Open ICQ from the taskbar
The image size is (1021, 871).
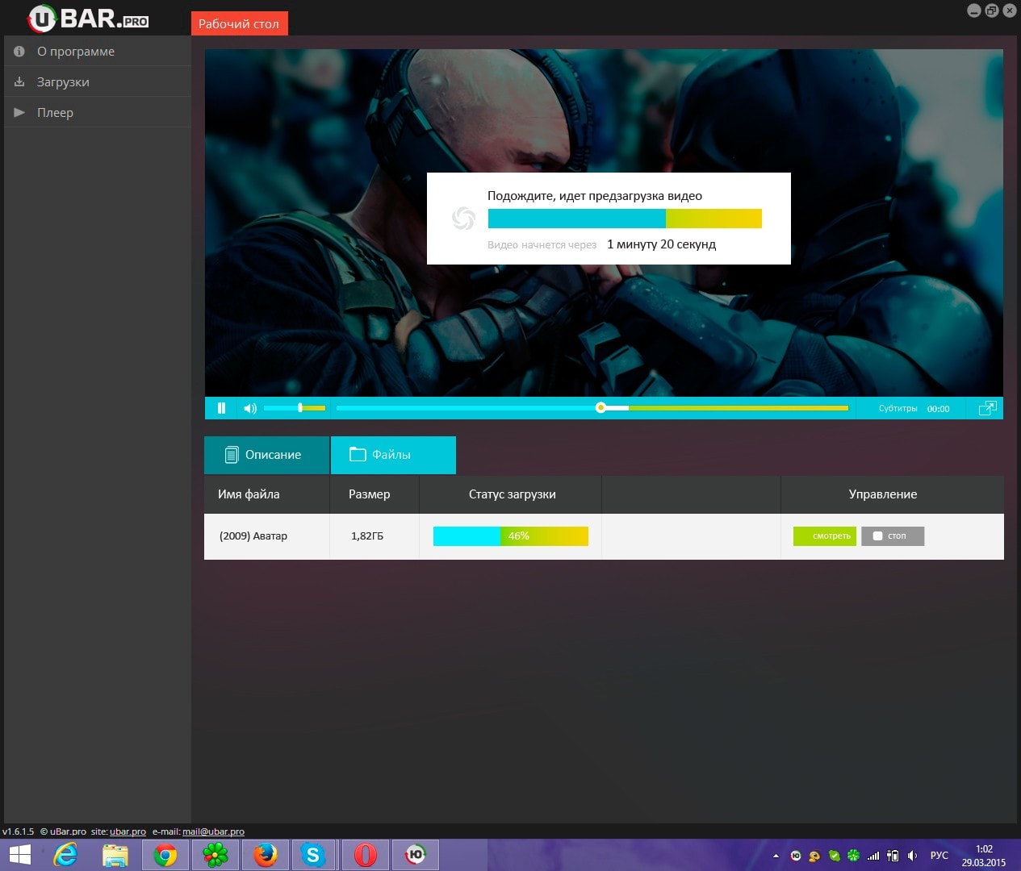coord(215,855)
